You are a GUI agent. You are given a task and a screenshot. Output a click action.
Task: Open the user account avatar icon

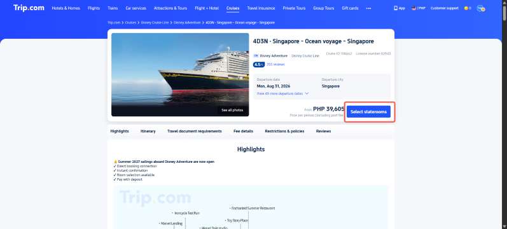coord(481,8)
